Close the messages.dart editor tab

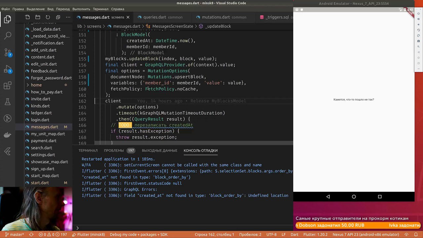(x=128, y=17)
